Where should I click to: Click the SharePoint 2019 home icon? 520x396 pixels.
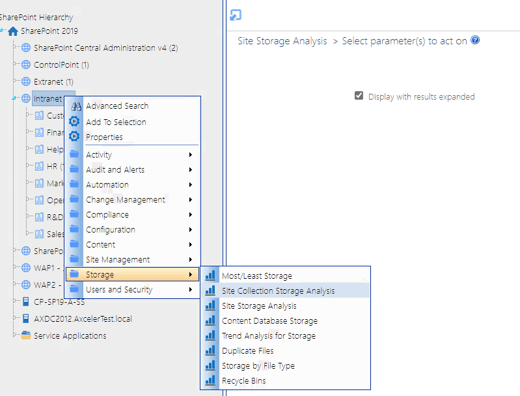(x=13, y=31)
